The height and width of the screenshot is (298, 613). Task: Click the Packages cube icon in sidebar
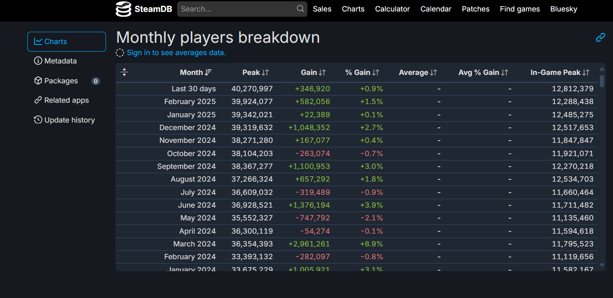38,81
